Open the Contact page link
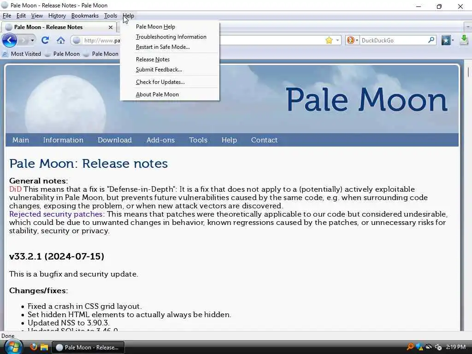The image size is (472, 354). (x=264, y=140)
